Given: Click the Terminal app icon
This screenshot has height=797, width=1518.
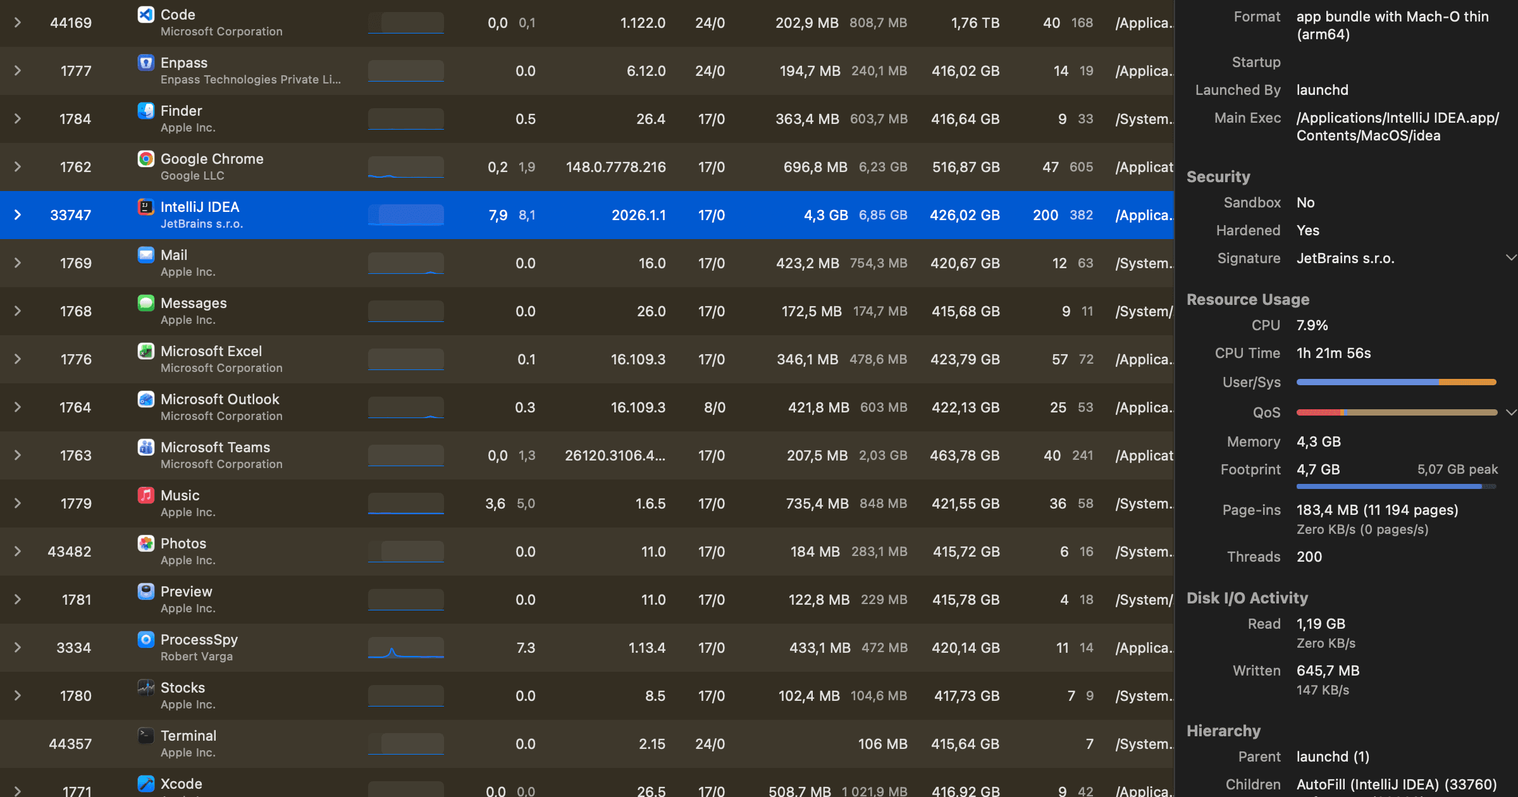Looking at the screenshot, I should point(146,736).
